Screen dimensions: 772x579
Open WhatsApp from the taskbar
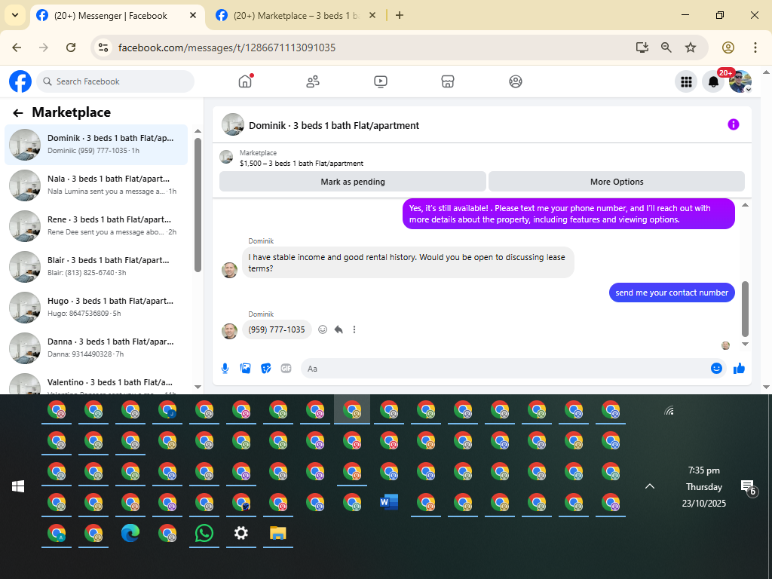pos(204,533)
